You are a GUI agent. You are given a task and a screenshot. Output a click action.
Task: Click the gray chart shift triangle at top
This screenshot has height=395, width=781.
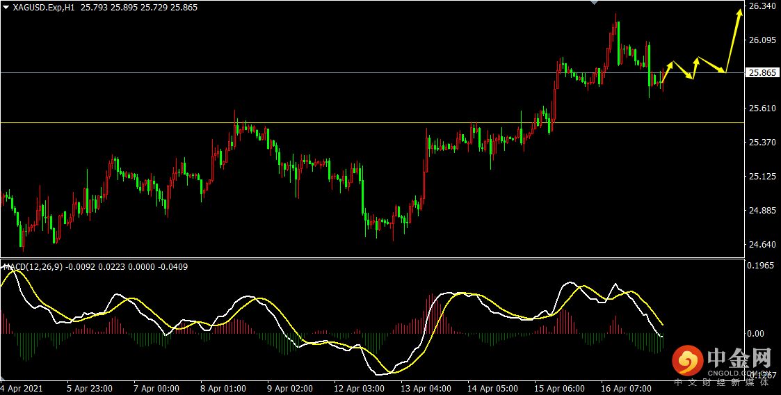[x=594, y=3]
